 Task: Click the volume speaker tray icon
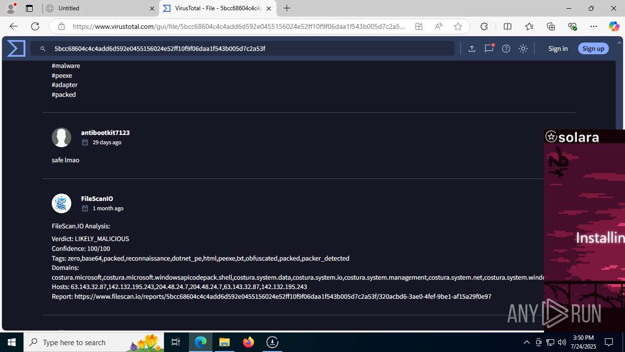pyautogui.click(x=562, y=342)
